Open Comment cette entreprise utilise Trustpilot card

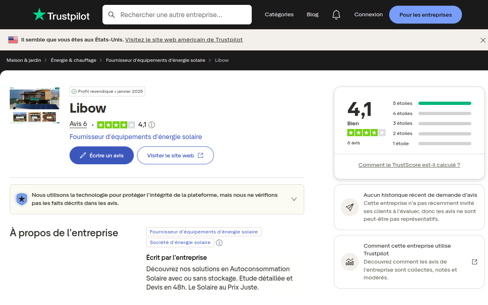pos(409,262)
